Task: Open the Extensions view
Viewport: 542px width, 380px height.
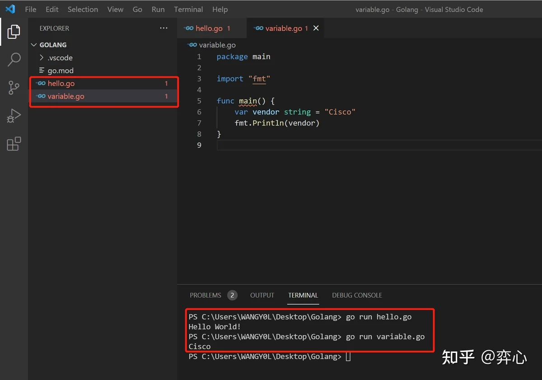Action: tap(14, 144)
